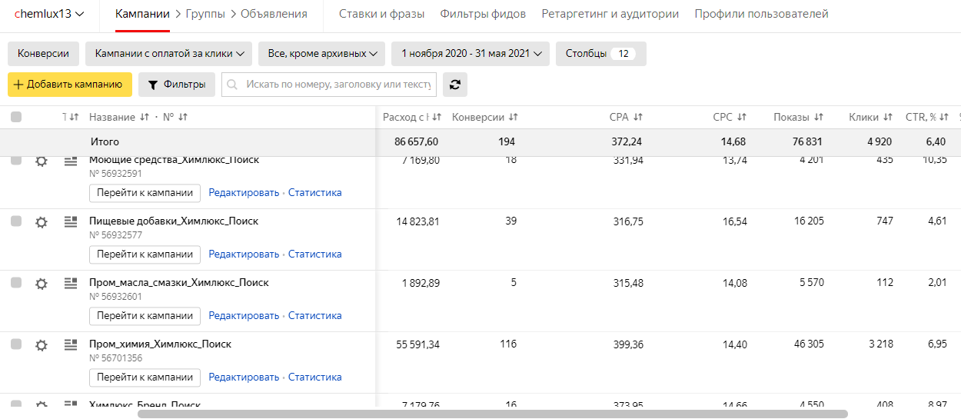Open Фильтры button
This screenshot has width=961, height=419.
pos(177,85)
